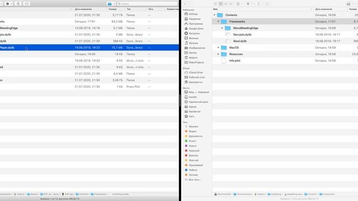Select libssl.dylib in right window

click(x=240, y=41)
